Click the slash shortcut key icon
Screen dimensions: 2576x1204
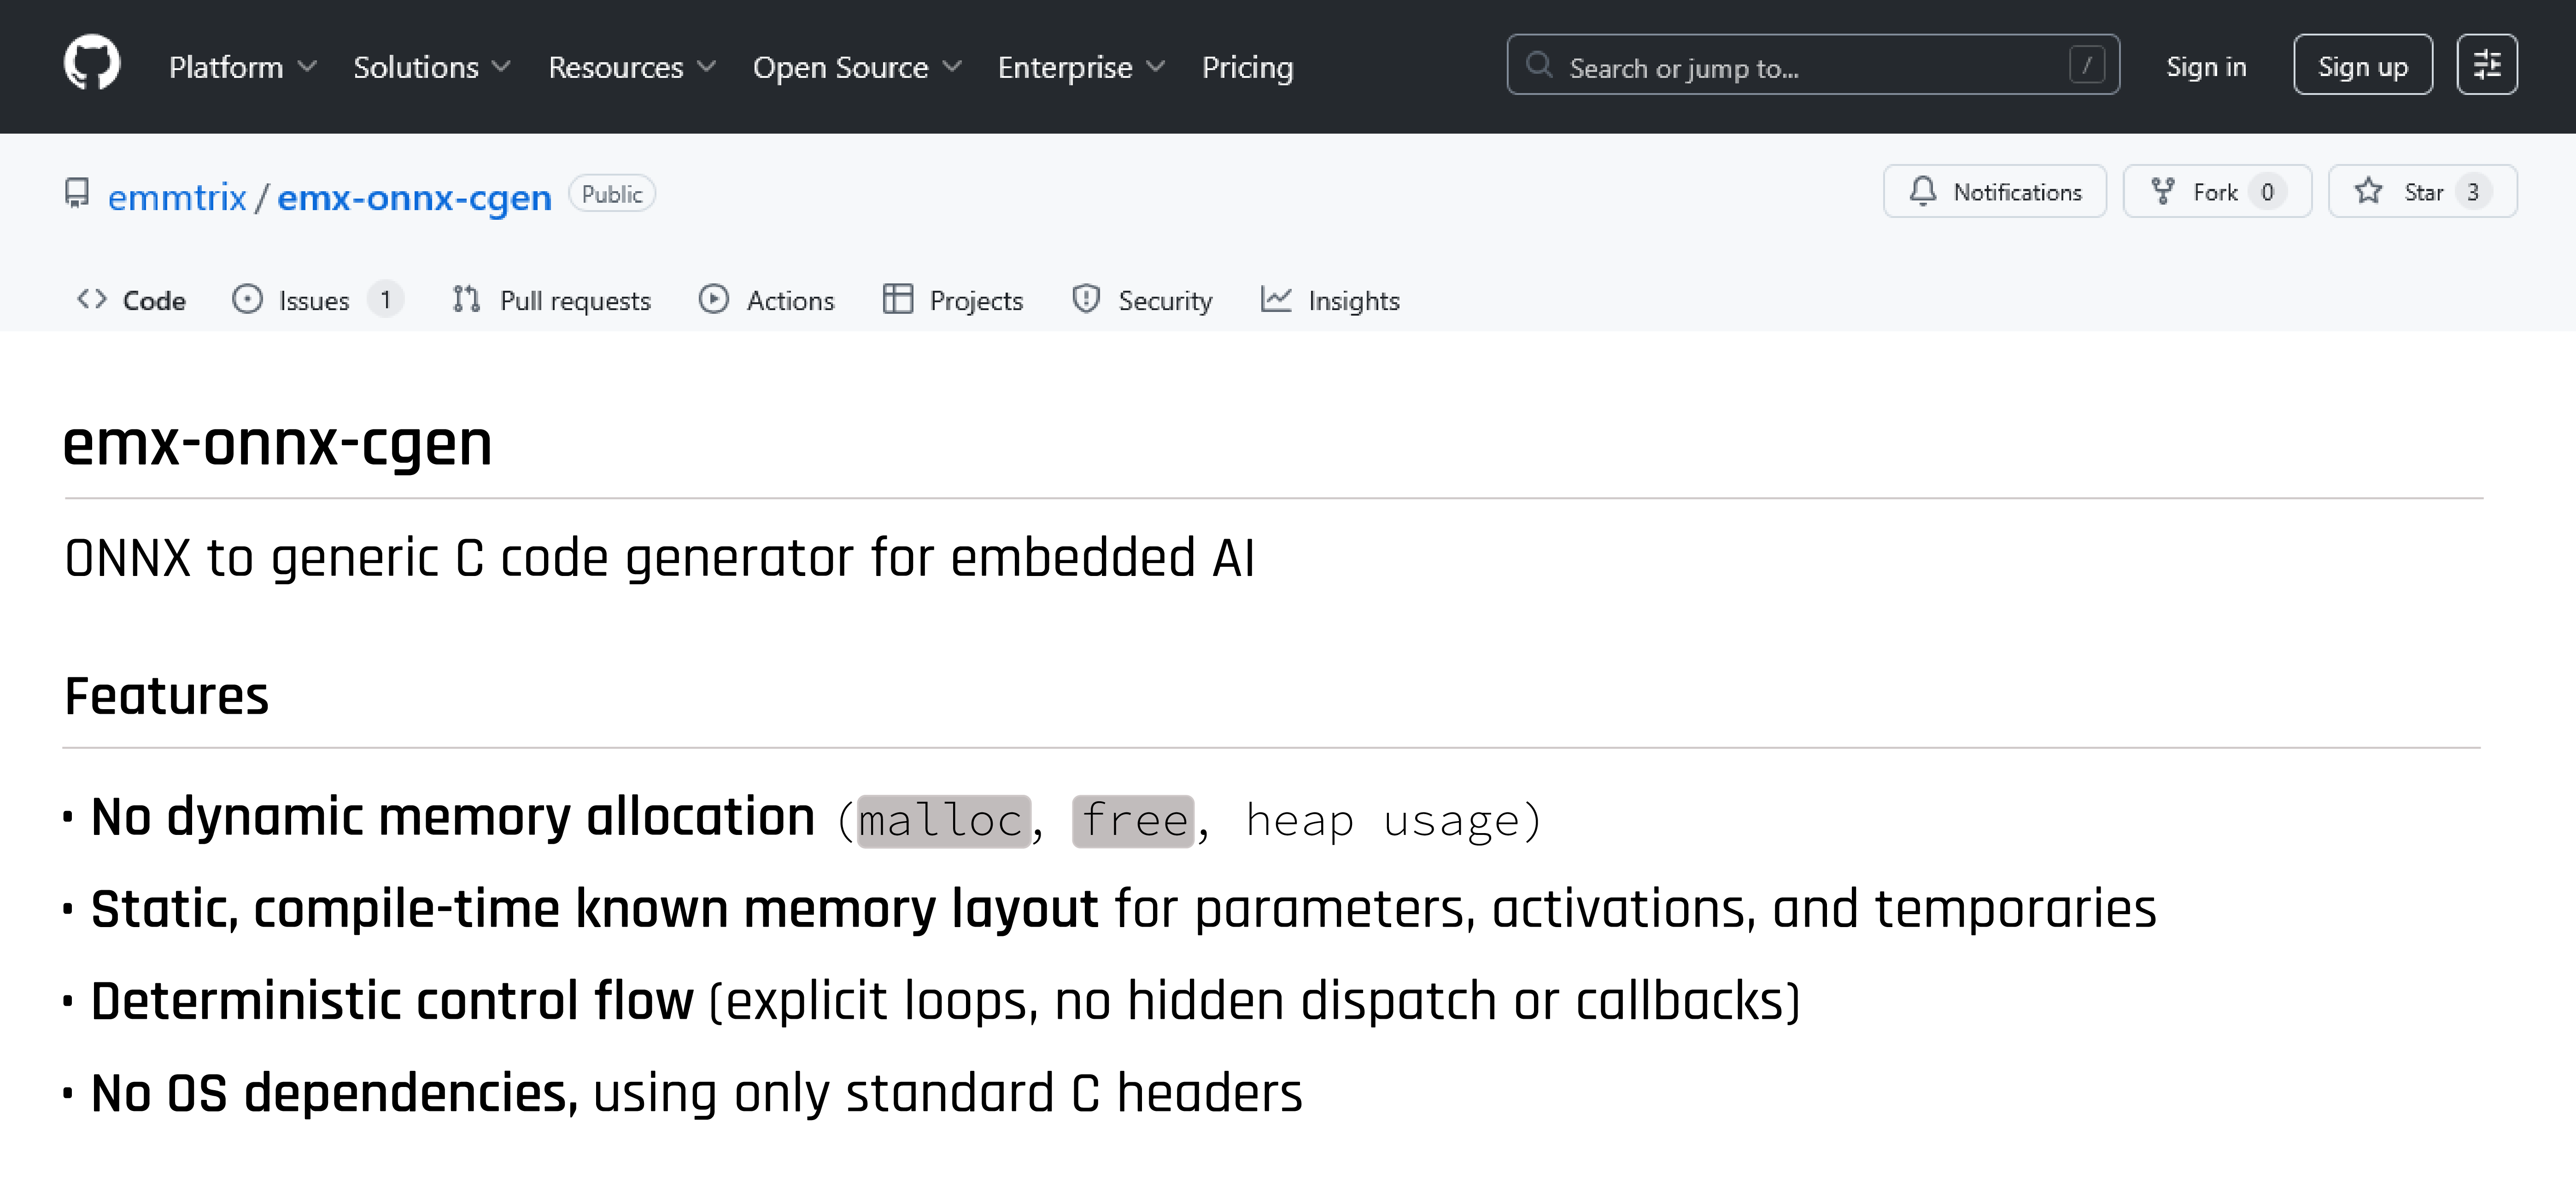(2086, 66)
